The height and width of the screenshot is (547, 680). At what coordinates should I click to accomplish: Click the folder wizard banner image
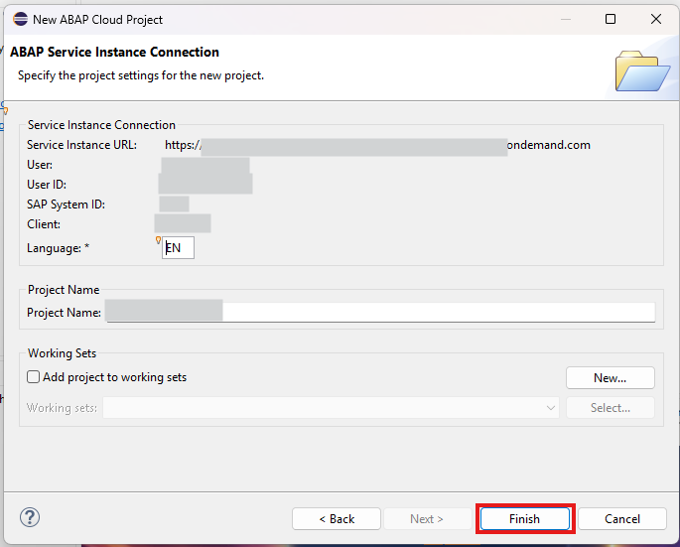[642, 70]
